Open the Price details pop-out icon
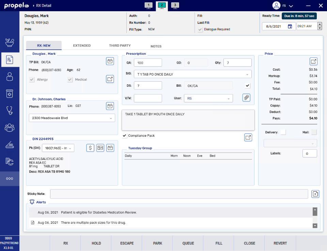The image size is (327, 251). pos(313,62)
